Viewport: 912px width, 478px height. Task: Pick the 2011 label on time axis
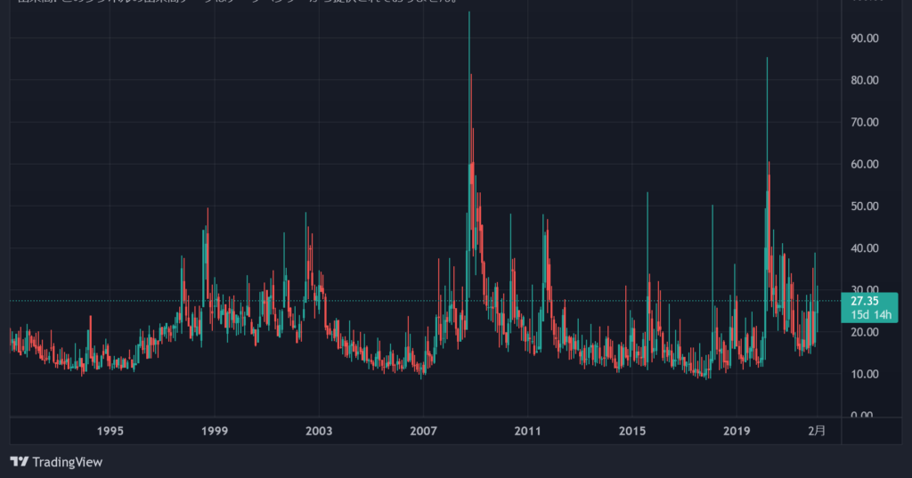point(527,431)
